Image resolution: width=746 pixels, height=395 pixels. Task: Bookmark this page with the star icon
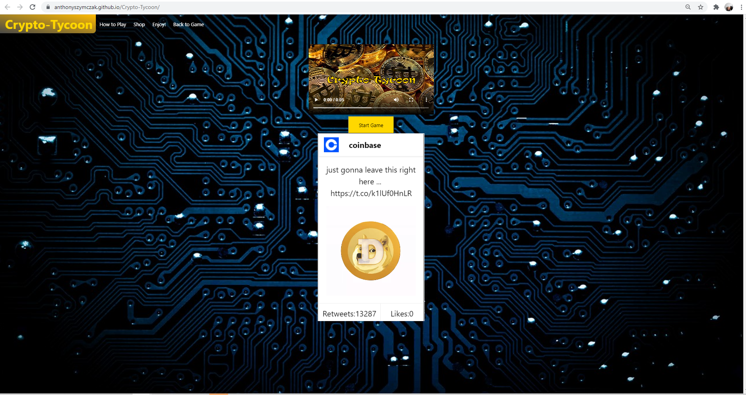pyautogui.click(x=701, y=7)
